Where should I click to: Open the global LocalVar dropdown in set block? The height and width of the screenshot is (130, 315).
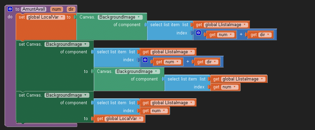pyautogui.click(x=46, y=17)
